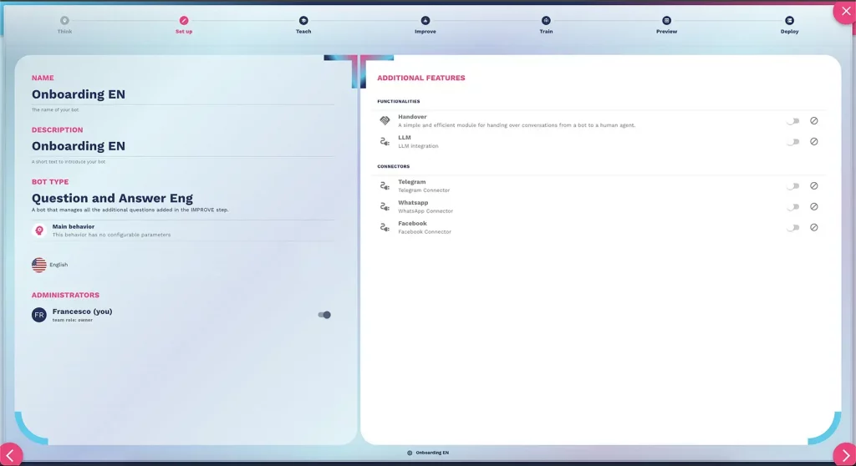Screen dimensions: 856x466
Task: Turn on the Facebook connector toggle
Action: tap(793, 227)
